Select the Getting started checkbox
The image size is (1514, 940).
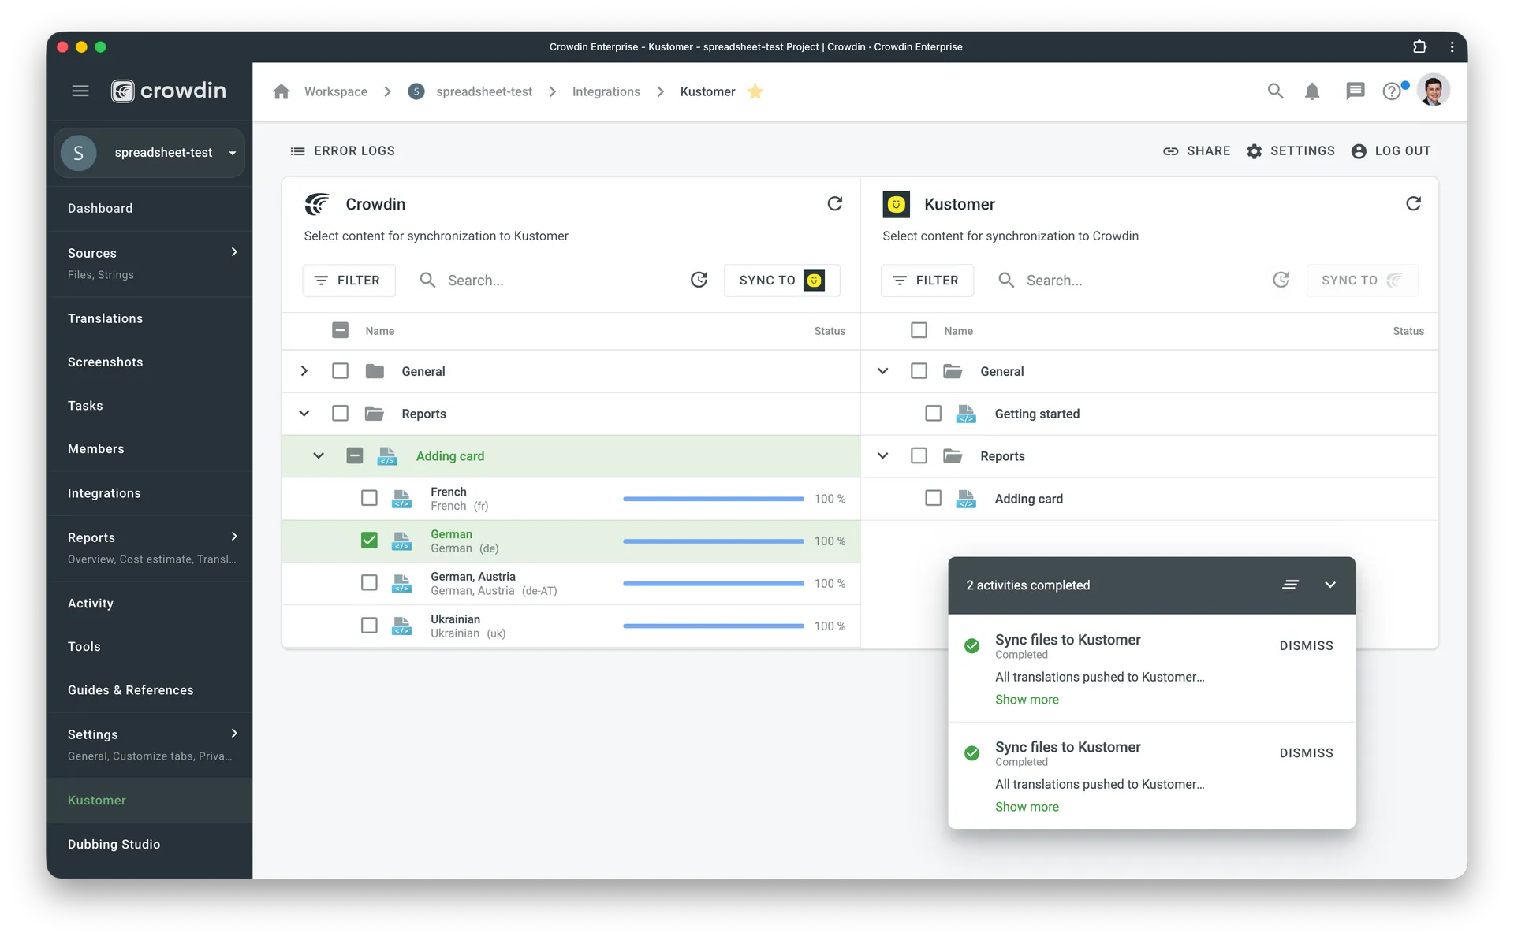pos(933,414)
